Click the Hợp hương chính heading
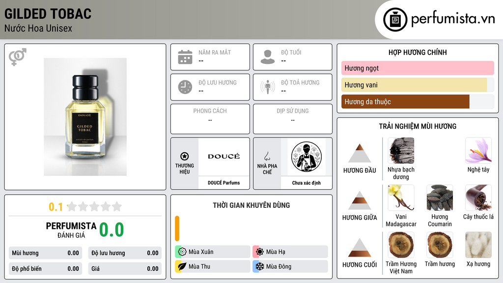503x283 pixels. [x=418, y=52]
